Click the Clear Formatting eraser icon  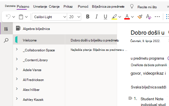pyautogui.click(x=149, y=17)
